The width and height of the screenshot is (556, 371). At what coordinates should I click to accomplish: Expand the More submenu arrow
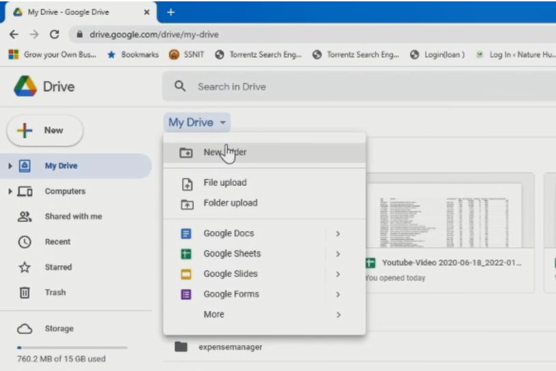click(x=338, y=315)
